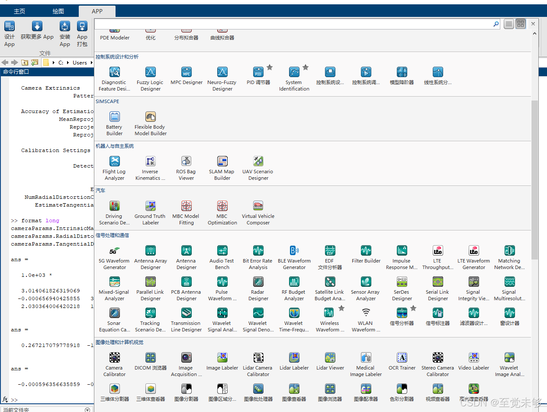Open the UAV Scenario Designer app
This screenshot has width=547, height=412.
pyautogui.click(x=258, y=168)
